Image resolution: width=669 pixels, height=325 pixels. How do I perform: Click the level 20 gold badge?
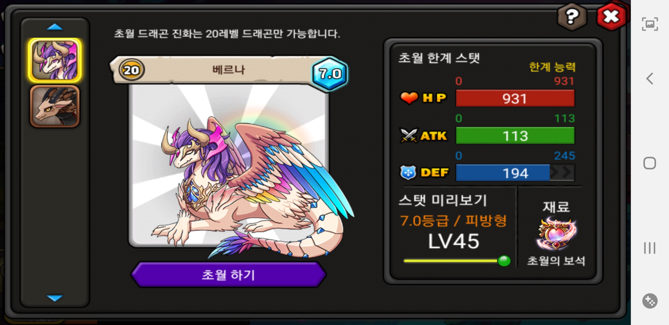click(131, 70)
